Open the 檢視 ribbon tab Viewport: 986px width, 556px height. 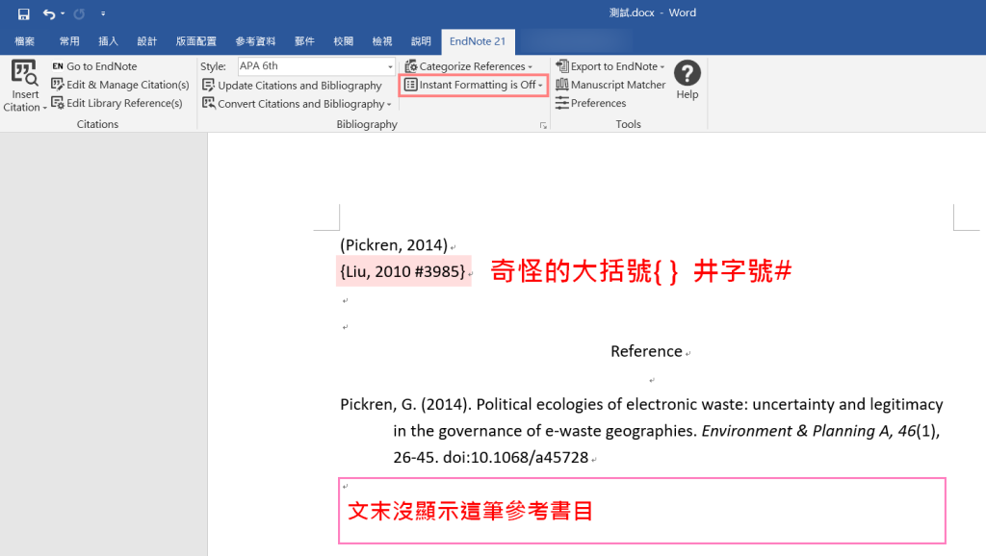381,41
